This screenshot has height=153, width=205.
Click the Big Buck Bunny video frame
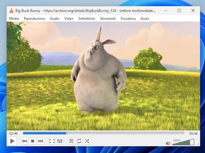tap(103, 76)
